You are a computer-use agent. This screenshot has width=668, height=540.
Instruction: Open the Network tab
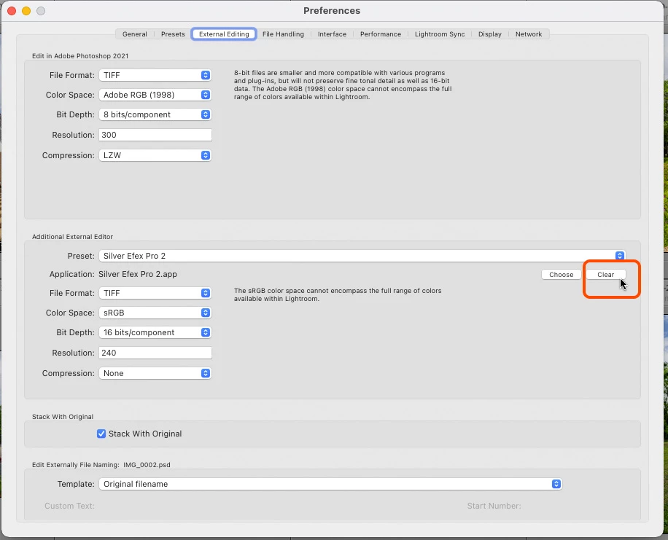point(529,34)
